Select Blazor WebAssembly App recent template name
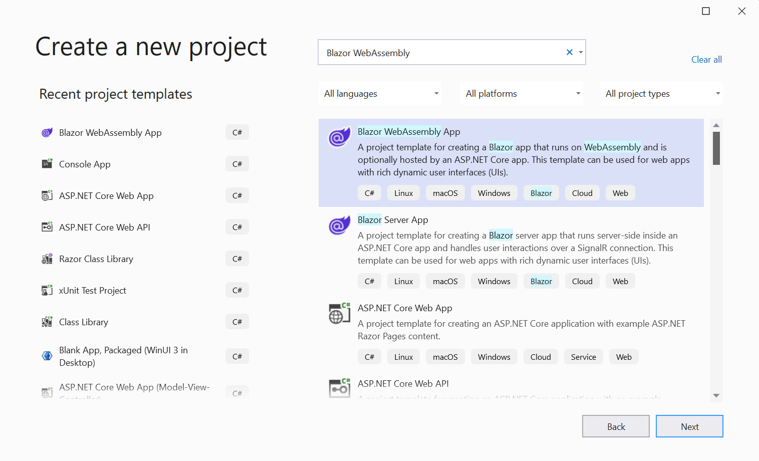This screenshot has height=461, width=759. pos(110,133)
